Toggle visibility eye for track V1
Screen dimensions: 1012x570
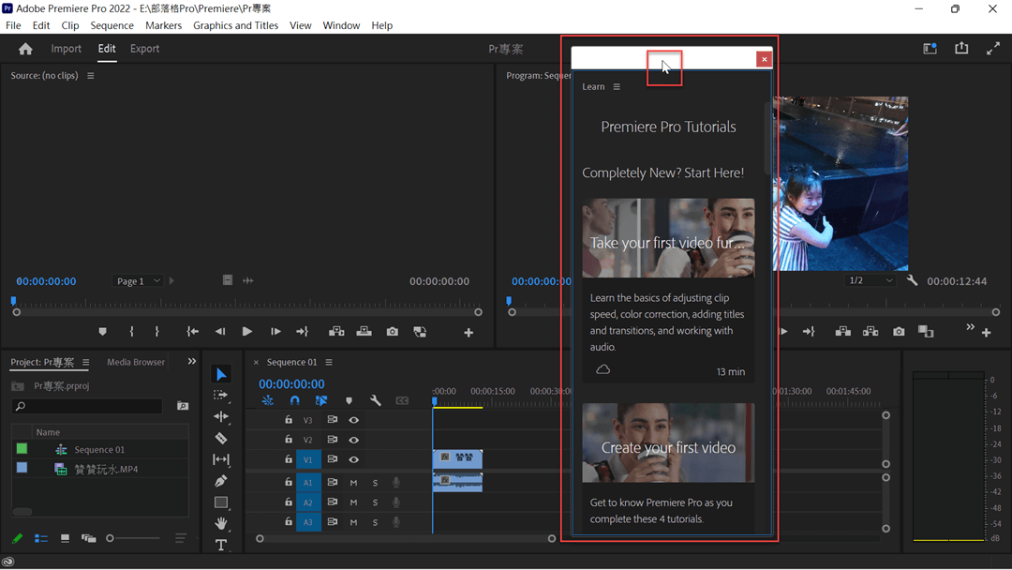tap(353, 459)
